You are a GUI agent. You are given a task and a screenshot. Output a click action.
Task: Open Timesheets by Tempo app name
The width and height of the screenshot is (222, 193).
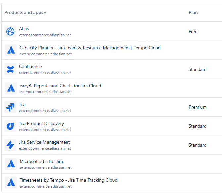click(x=68, y=180)
